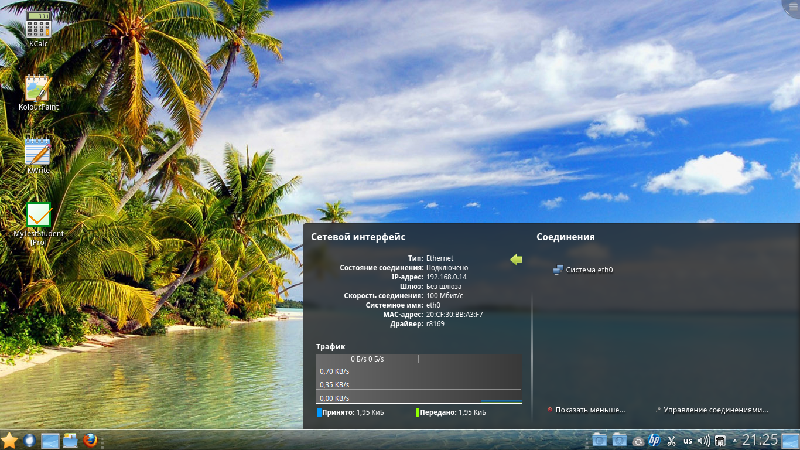The image size is (800, 450).
Task: Click the IP address value 192.168.0.14
Action: point(446,277)
